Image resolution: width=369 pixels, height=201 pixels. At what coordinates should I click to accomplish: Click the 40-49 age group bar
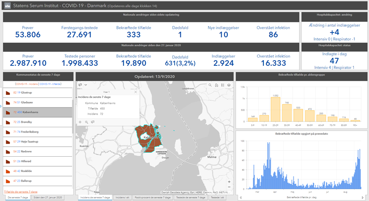click(x=298, y=115)
